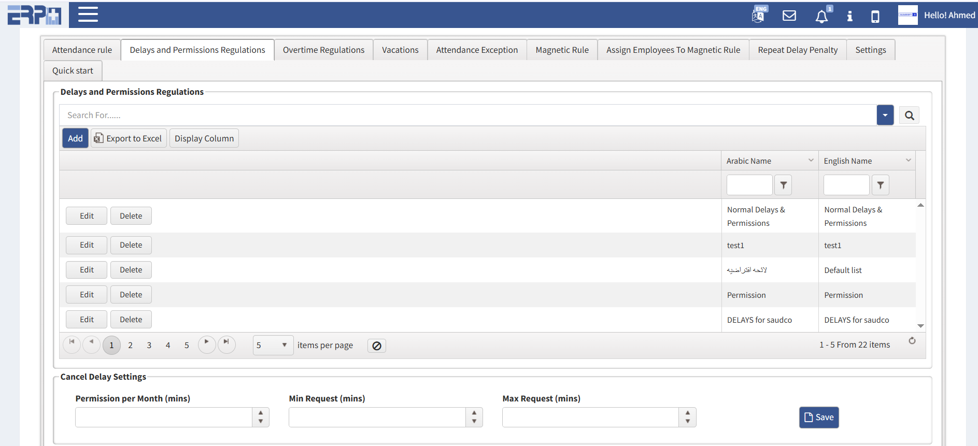
Task: Expand the search options dropdown arrow
Action: pyautogui.click(x=885, y=116)
